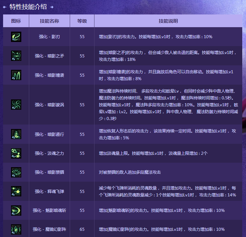Select the skill name 强化 - 暗影缠袭

49,75
